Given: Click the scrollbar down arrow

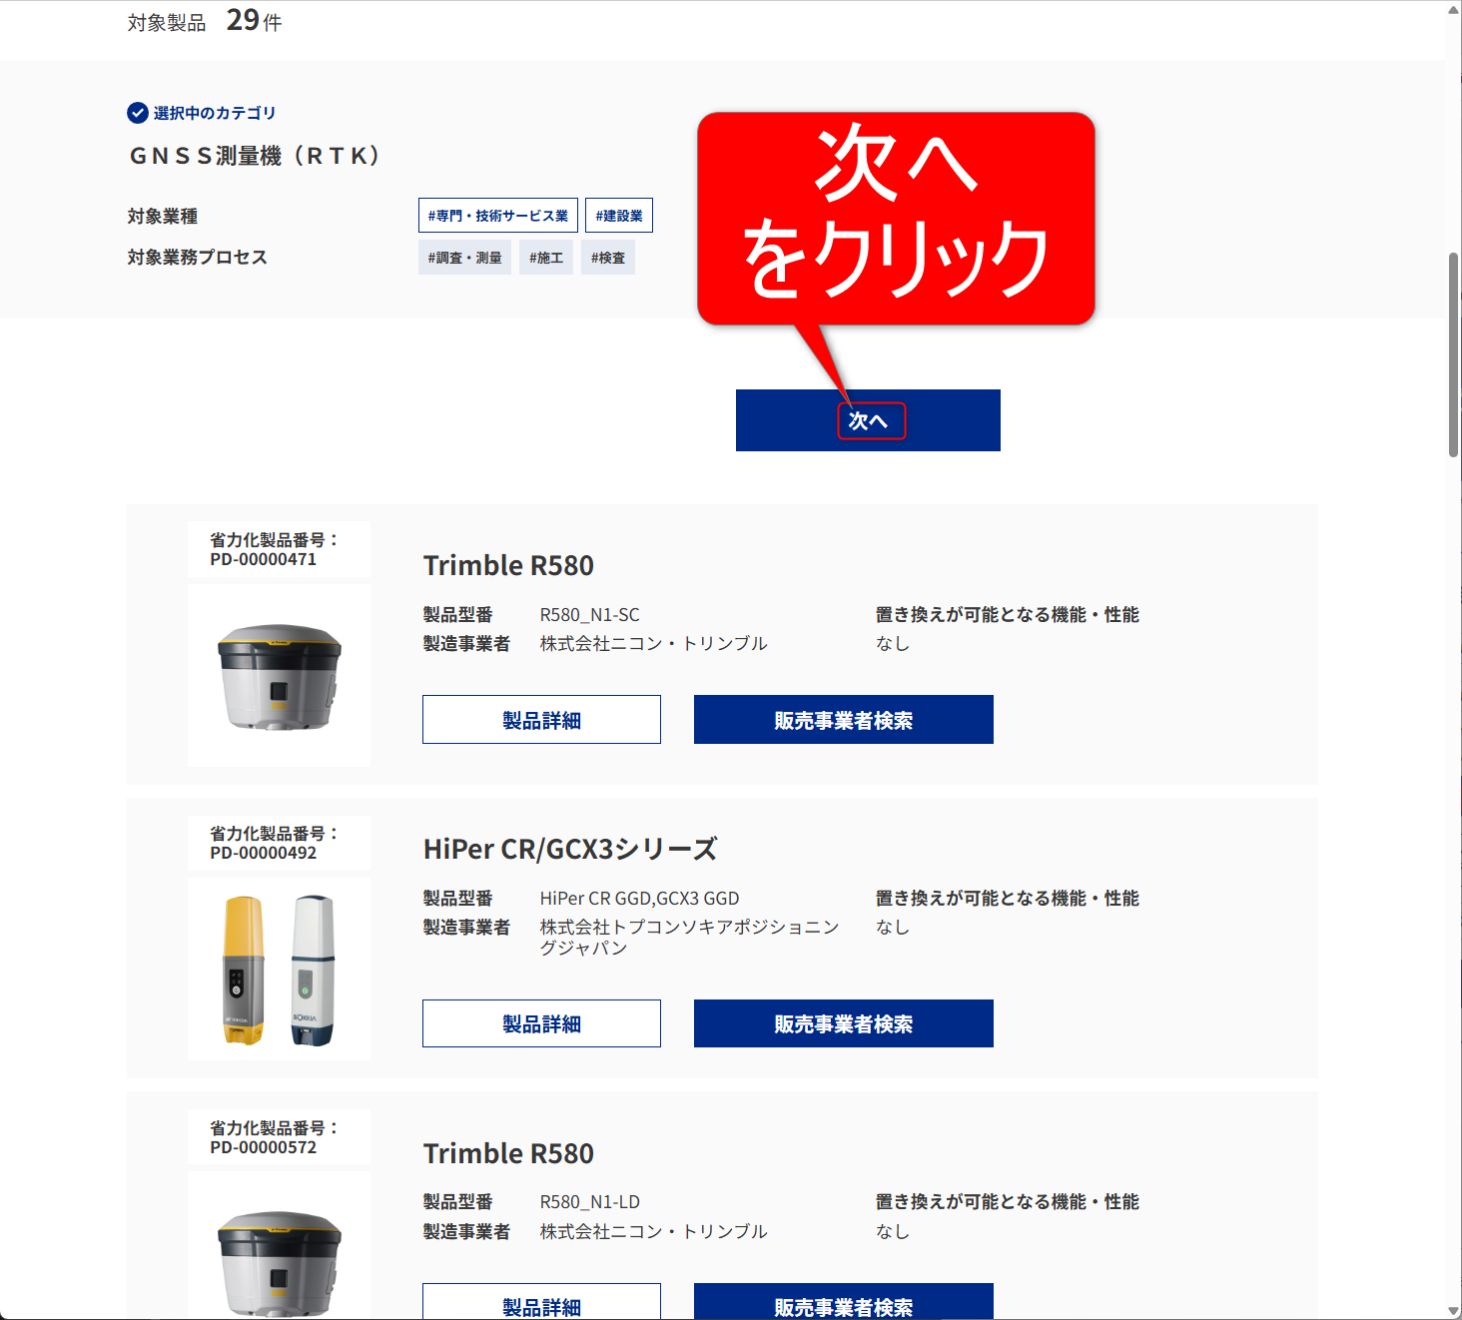Looking at the screenshot, I should click(x=1453, y=1311).
